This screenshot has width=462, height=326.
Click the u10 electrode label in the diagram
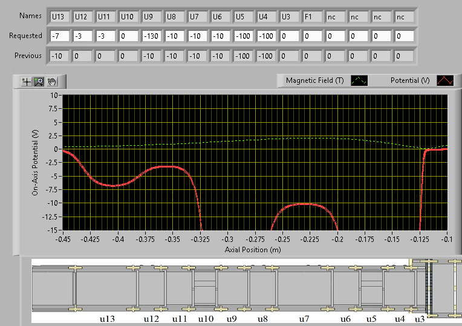point(206,319)
